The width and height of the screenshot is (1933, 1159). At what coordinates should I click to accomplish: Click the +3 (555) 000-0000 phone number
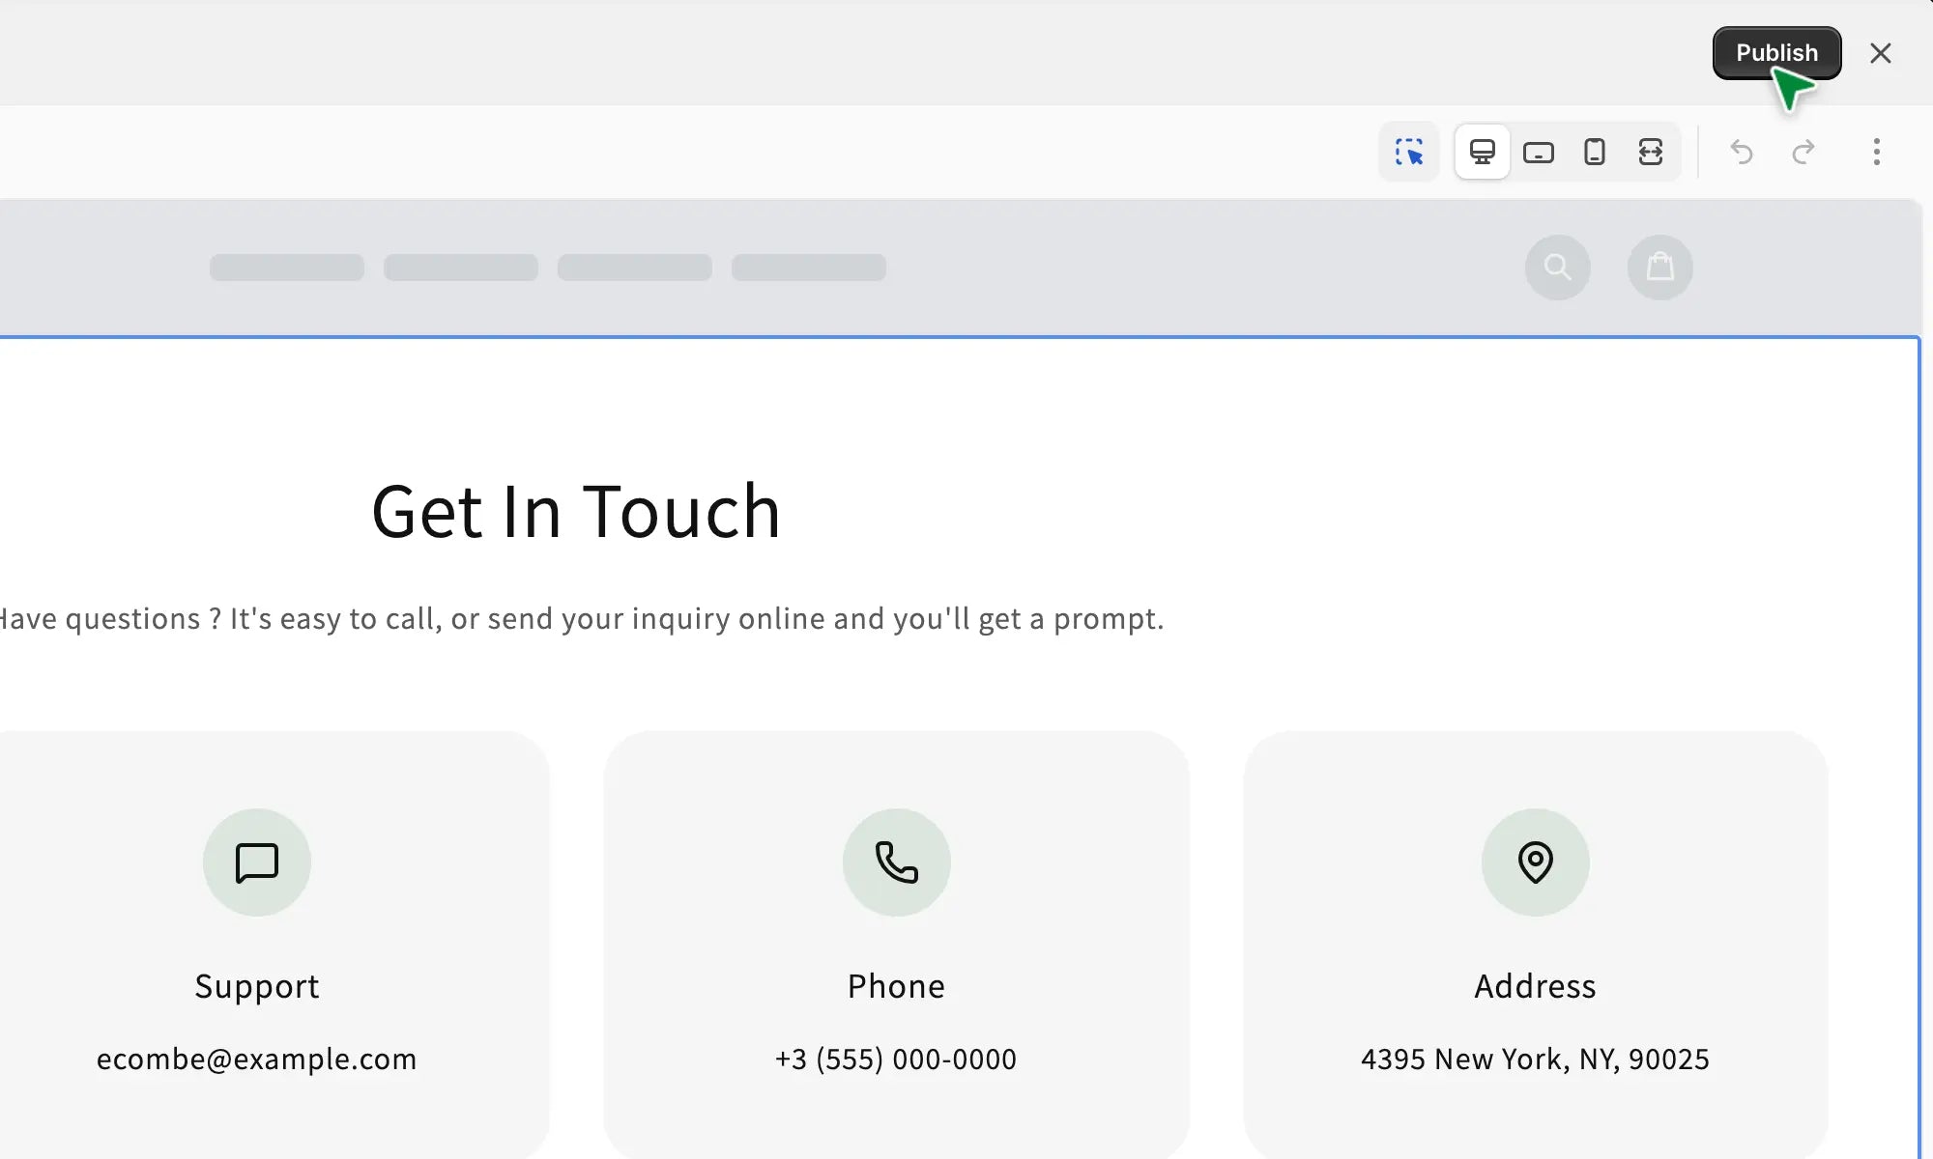point(896,1060)
